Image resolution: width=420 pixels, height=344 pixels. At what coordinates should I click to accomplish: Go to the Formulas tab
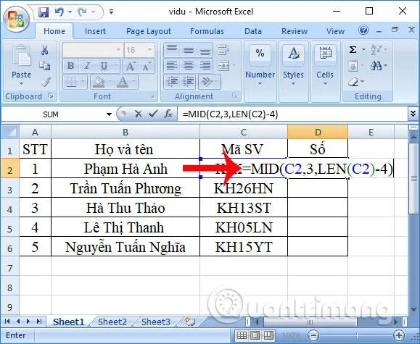207,31
